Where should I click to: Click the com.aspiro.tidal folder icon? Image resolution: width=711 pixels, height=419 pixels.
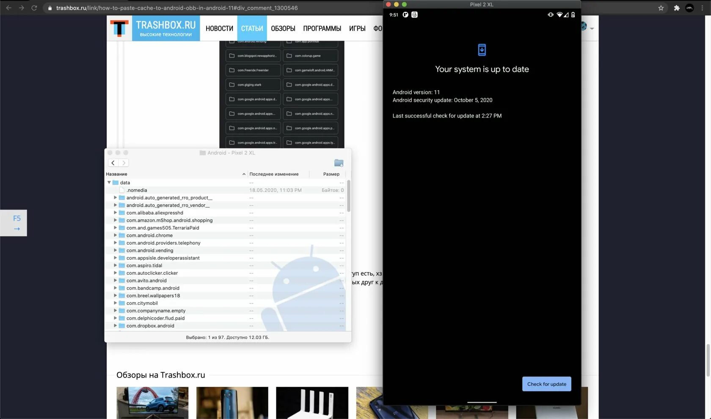122,266
